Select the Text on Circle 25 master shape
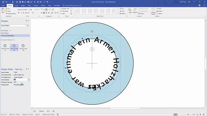Image resolution: width=207 pixels, height=116 pixels. pyautogui.click(x=5, y=47)
